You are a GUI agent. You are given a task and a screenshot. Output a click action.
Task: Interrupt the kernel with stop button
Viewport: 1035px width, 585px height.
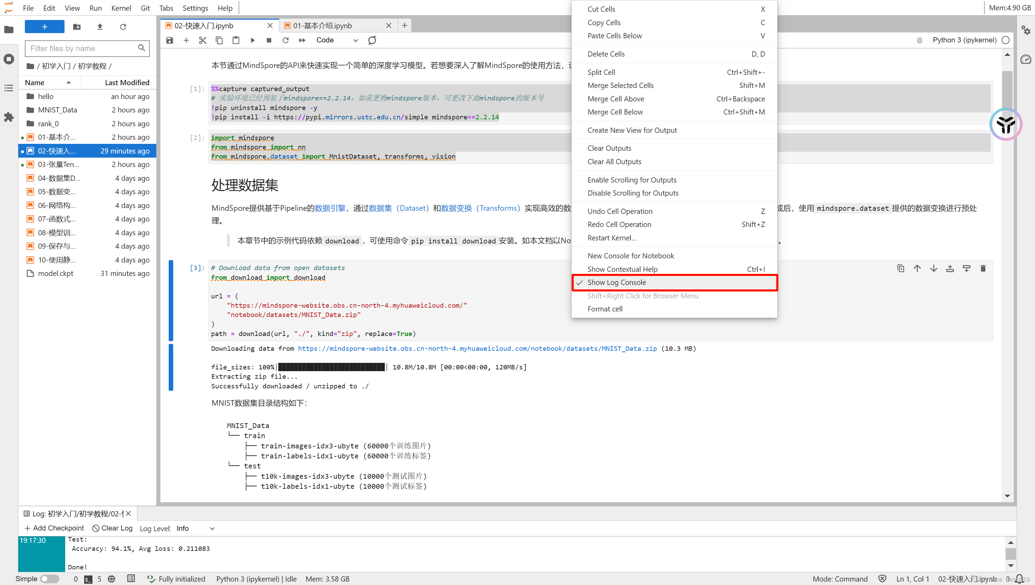[269, 40]
